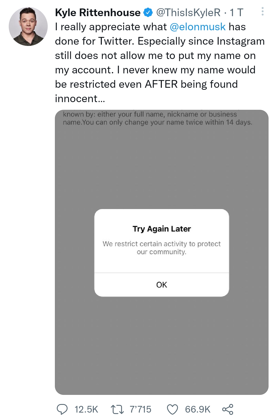This screenshot has height=420, width=277.
Task: Click the "Try Again Later" dialog title
Action: click(162, 229)
